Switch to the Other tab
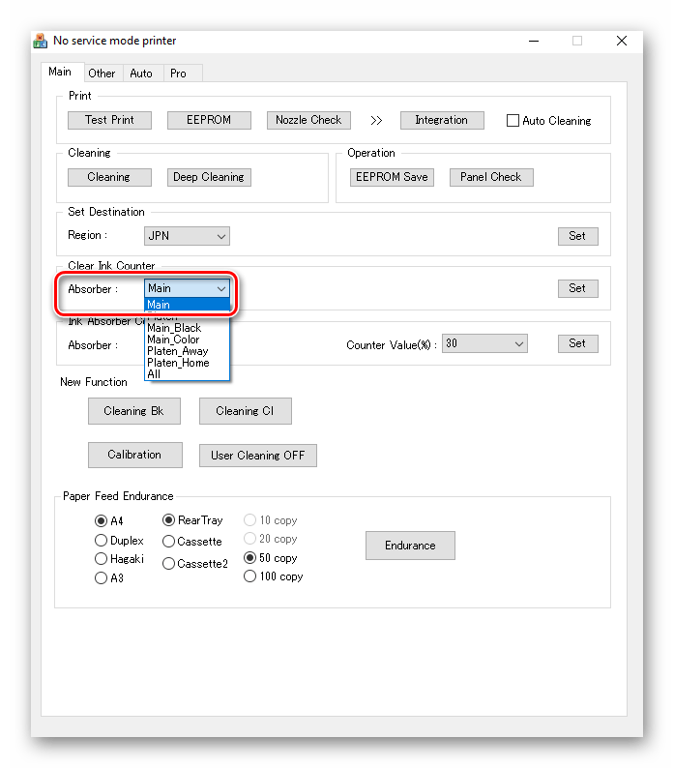Image resolution: width=674 pixels, height=768 pixels. (x=102, y=74)
